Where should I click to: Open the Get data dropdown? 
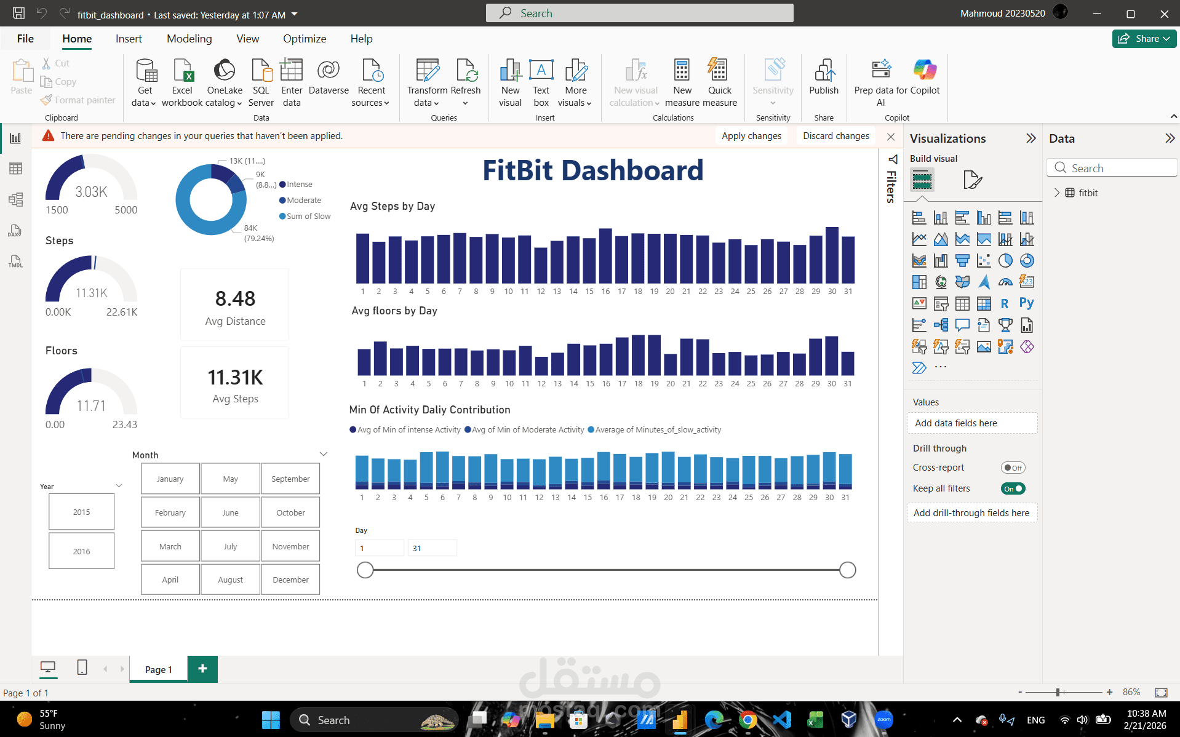coord(145,97)
